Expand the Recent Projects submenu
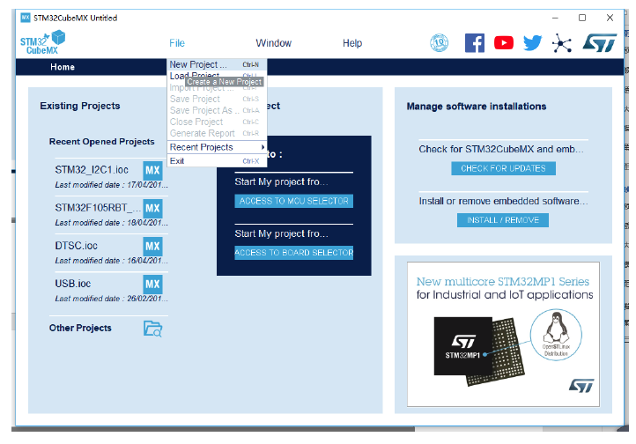 pos(217,147)
